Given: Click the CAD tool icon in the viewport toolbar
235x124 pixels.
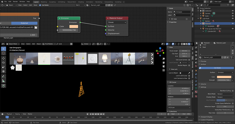Looking at the screenshot, I should tap(3, 86).
